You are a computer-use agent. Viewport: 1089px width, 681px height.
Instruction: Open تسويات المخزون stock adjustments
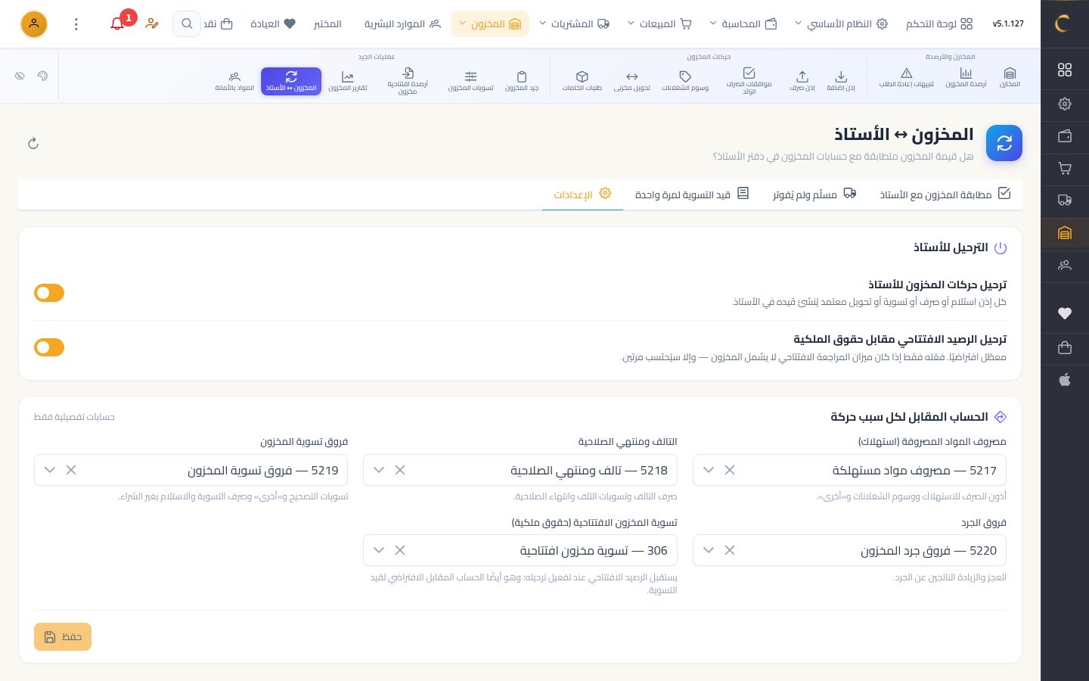(x=470, y=80)
